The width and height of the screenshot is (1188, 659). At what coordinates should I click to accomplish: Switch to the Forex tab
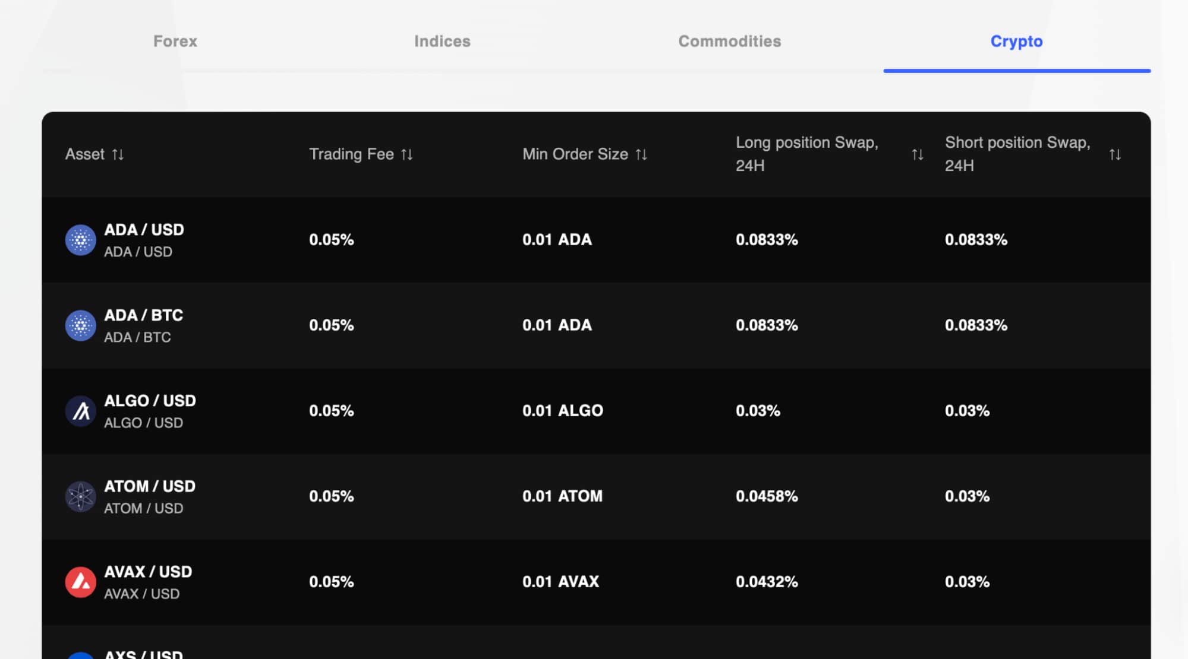coord(175,41)
